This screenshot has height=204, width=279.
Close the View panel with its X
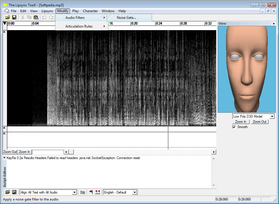point(274,23)
